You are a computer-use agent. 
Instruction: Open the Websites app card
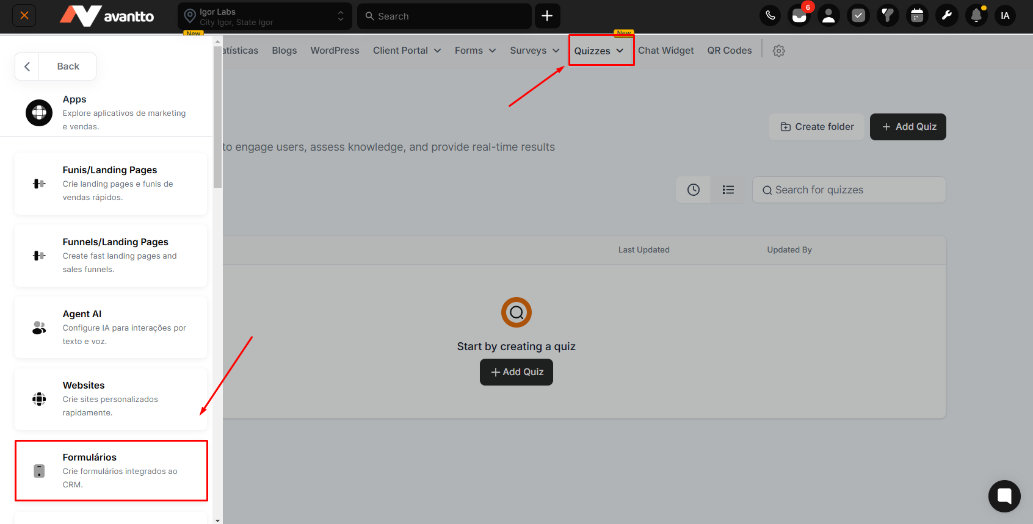pyautogui.click(x=111, y=399)
